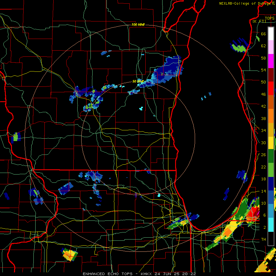Viewport: 276px width, 276px height.
Task: Select the magenta swatch on the color bar
Action: pos(271,61)
